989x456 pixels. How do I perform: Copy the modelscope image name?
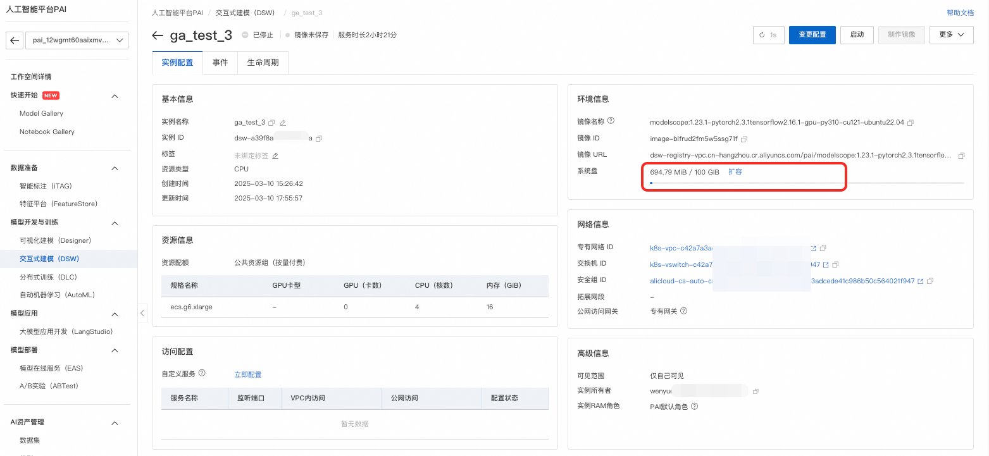click(911, 122)
